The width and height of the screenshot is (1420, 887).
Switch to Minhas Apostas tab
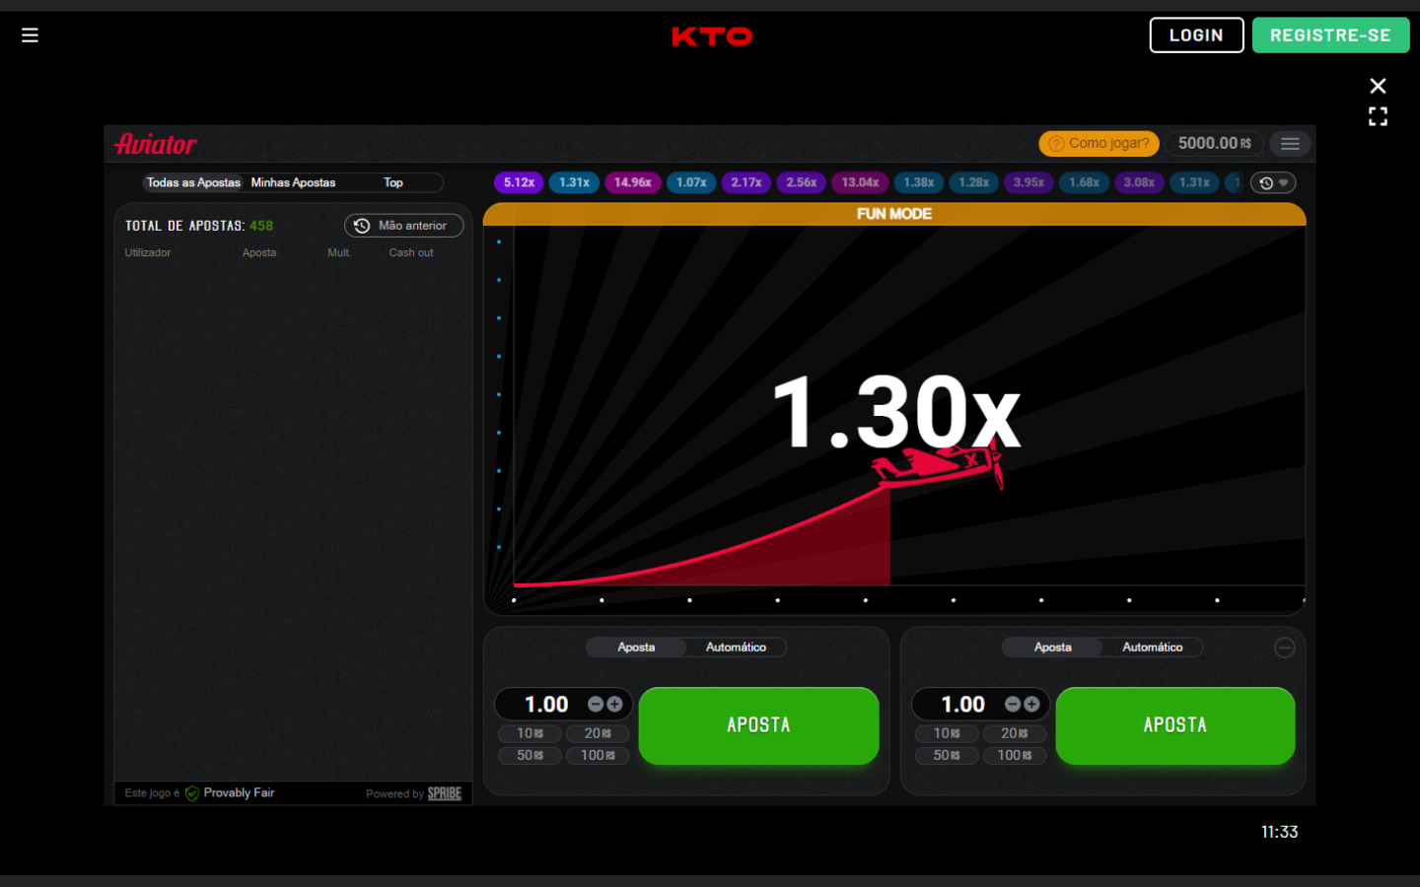coord(293,182)
